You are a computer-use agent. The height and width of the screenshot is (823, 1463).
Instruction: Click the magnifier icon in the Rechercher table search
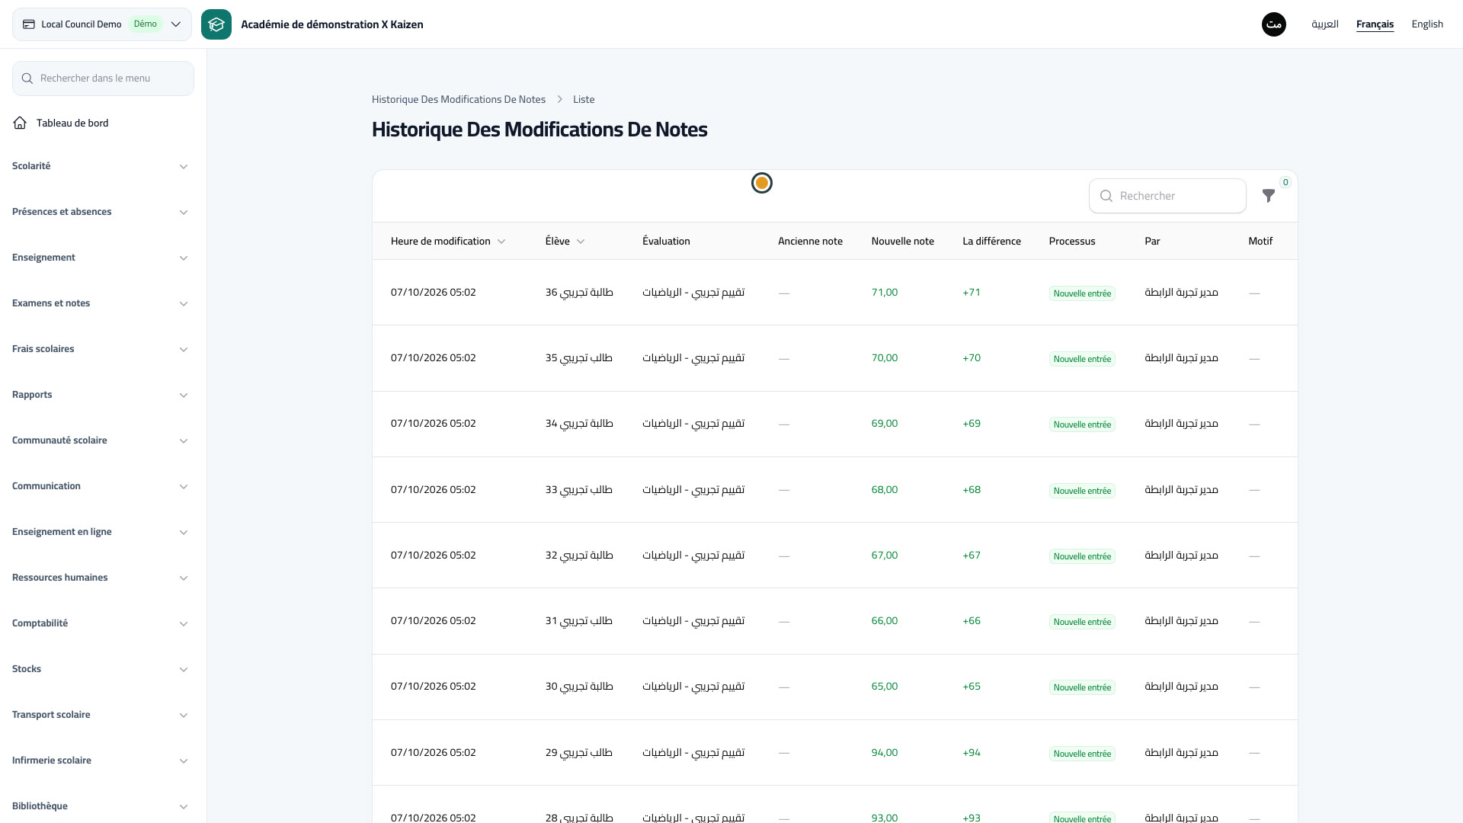(x=1106, y=196)
